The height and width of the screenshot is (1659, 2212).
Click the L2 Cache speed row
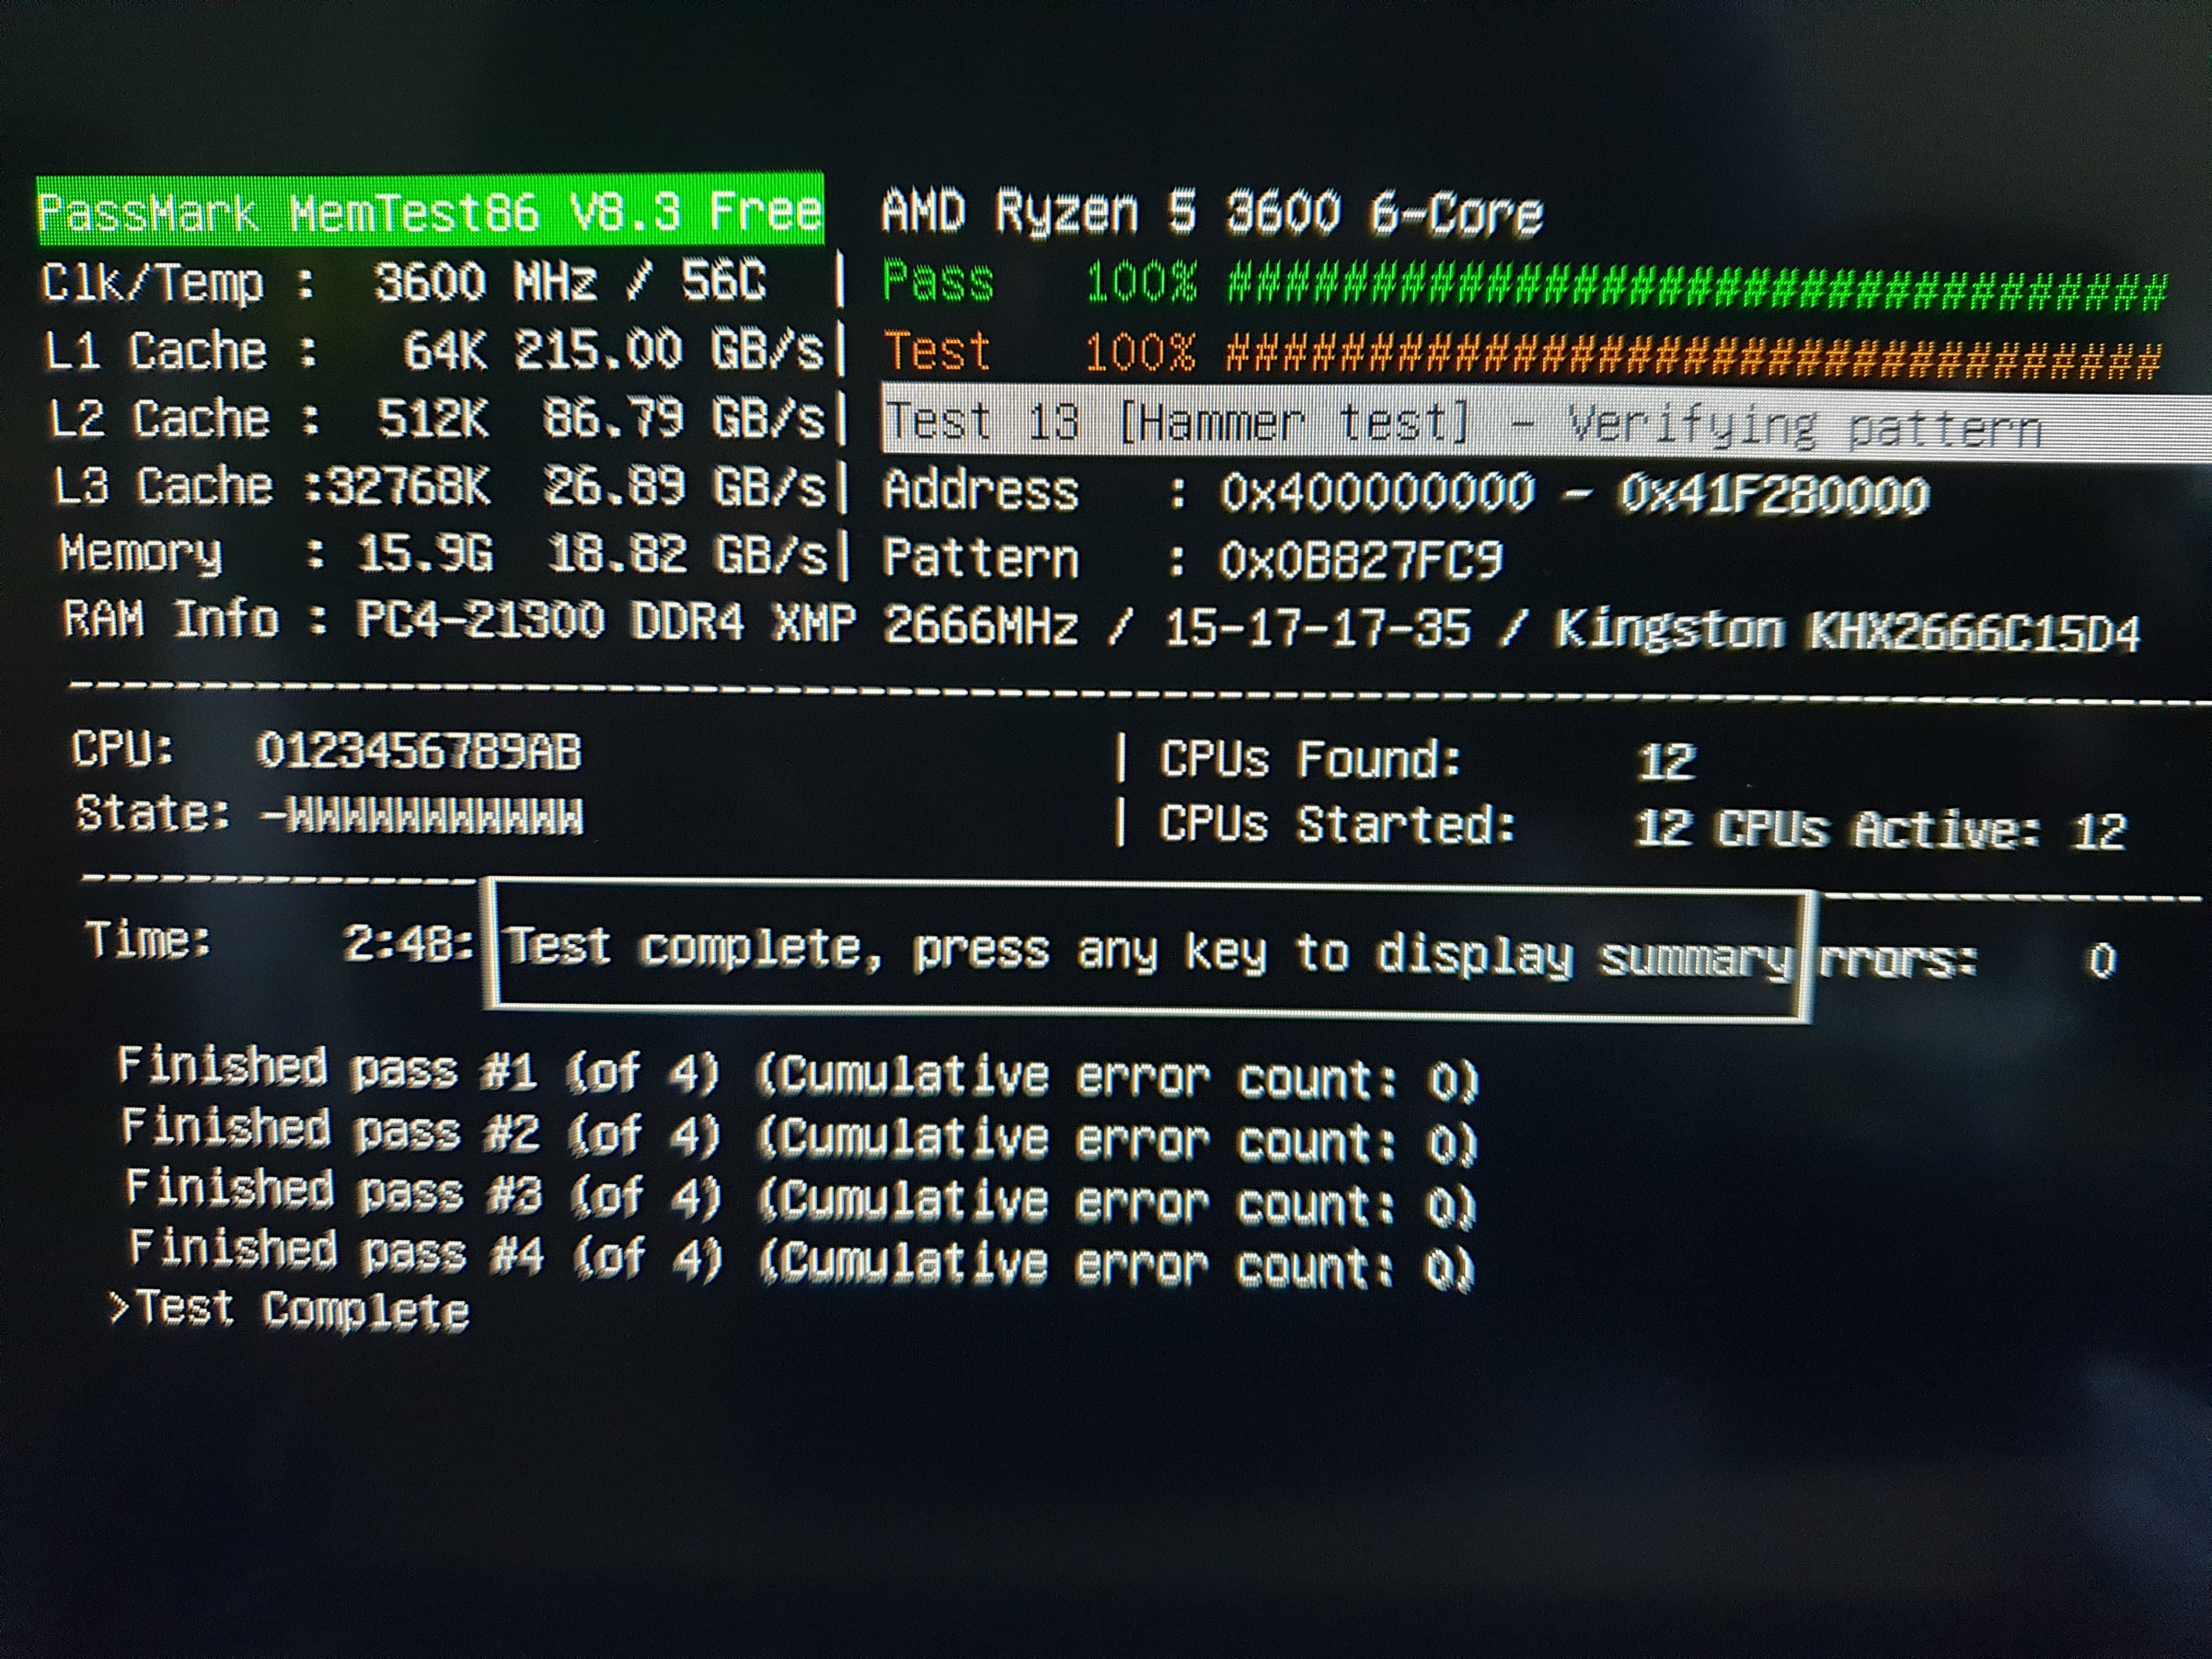[x=437, y=419]
